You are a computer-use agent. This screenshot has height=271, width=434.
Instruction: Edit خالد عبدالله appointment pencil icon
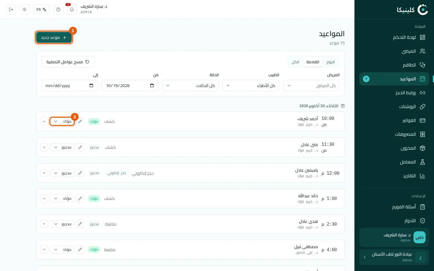pyautogui.click(x=80, y=198)
